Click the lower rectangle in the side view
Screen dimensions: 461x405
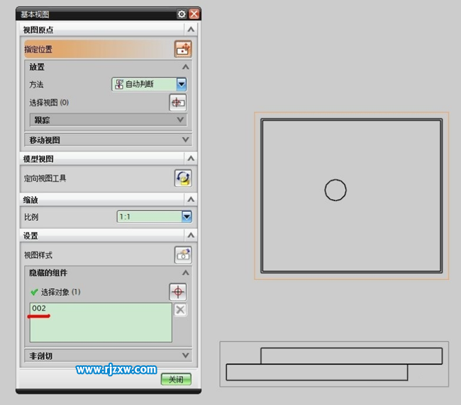(316, 372)
